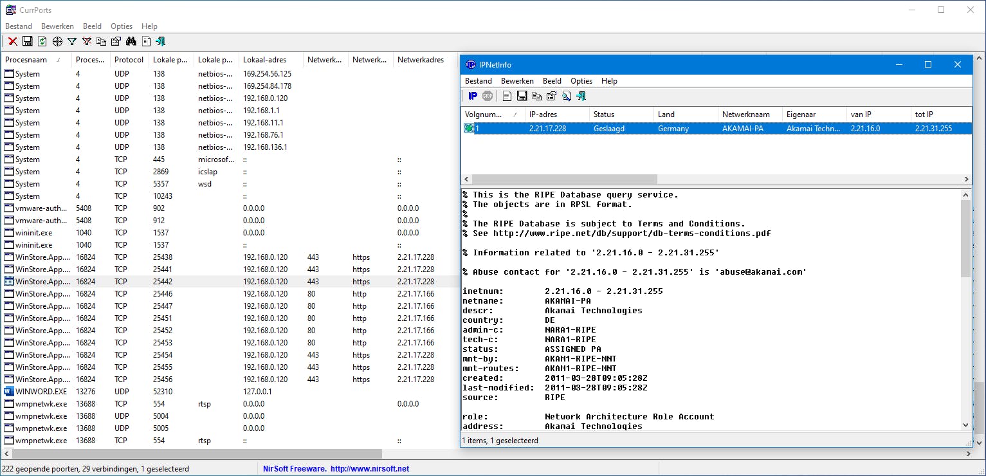Select the WINWORD.EXE process row
Viewport: 986px width, 476px height.
(x=41, y=392)
